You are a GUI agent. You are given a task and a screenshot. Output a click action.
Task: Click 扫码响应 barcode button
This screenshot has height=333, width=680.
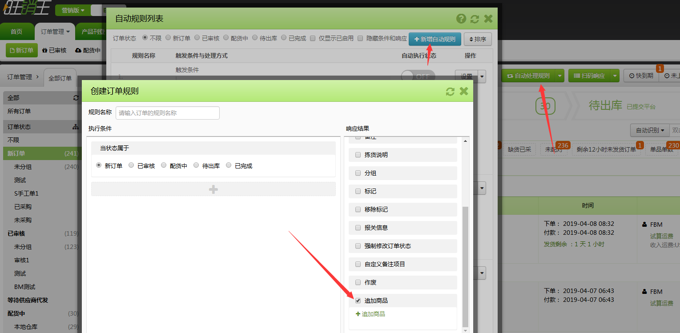click(589, 76)
